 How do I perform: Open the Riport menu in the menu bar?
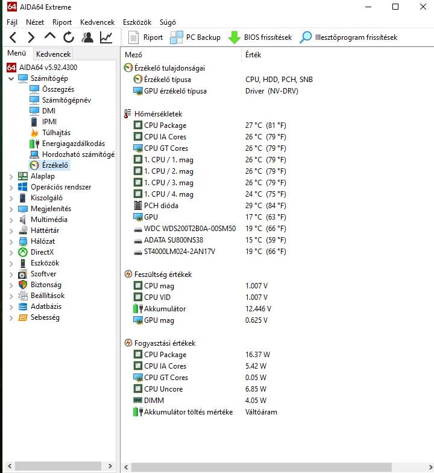[62, 22]
